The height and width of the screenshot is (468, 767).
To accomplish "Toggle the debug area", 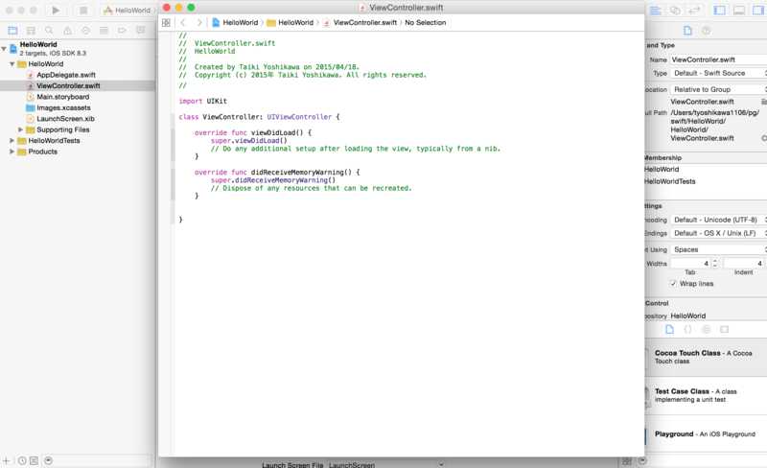I will (x=738, y=11).
